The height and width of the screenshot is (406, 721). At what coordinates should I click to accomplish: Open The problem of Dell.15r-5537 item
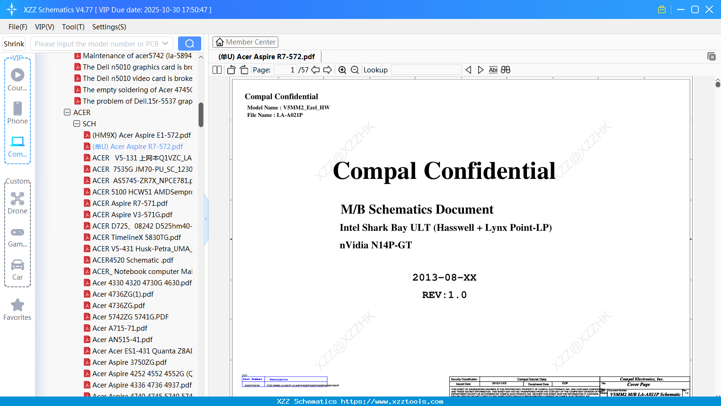(137, 101)
